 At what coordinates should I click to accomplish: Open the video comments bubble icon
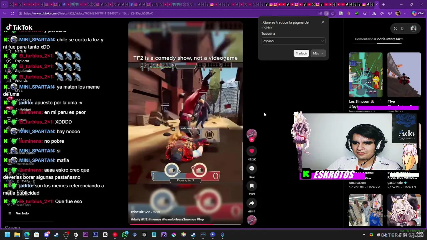coord(252,168)
